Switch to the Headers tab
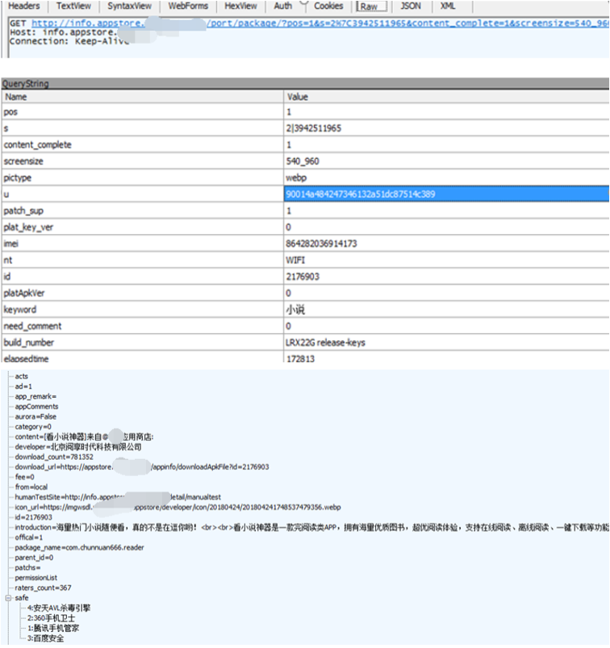 pos(24,6)
